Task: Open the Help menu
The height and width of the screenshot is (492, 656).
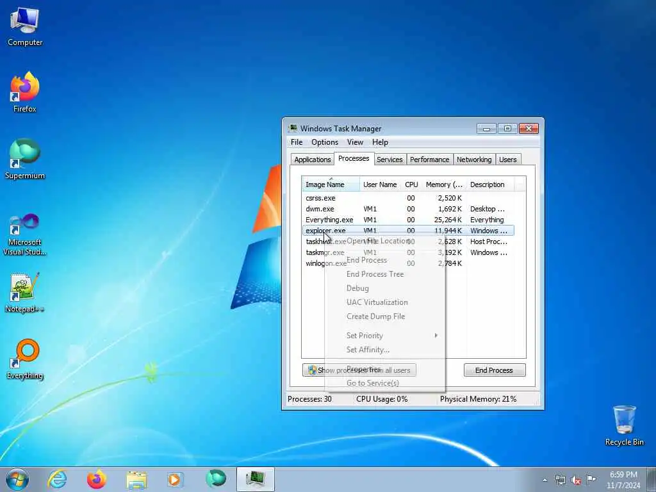Action: tap(381, 142)
